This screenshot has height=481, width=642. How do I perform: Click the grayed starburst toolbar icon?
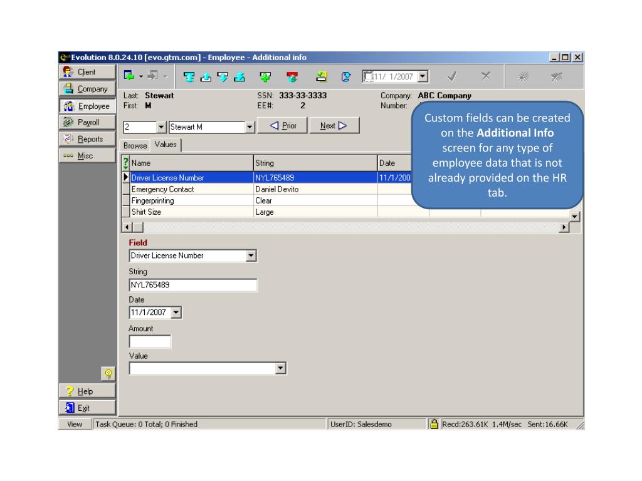[x=523, y=76]
